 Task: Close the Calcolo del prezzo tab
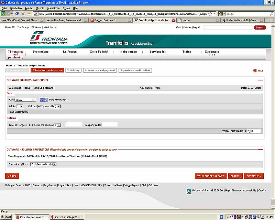pyautogui.click(x=174, y=20)
